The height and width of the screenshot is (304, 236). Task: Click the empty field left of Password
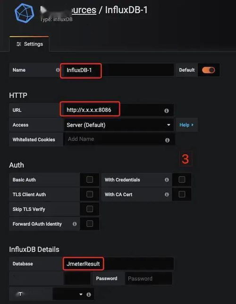point(77,278)
